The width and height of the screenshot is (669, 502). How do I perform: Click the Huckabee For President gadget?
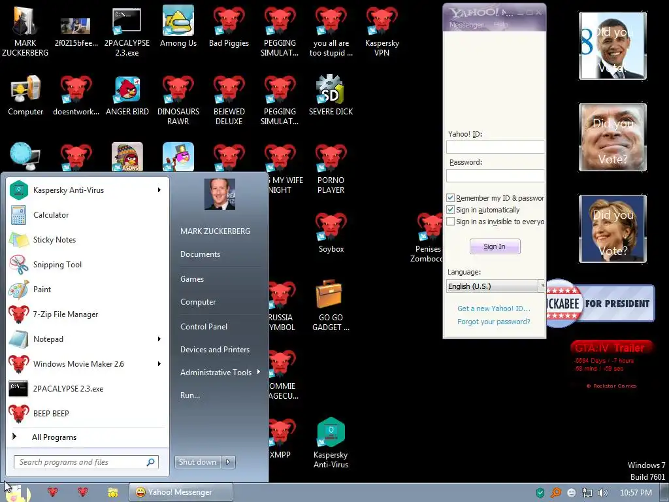point(600,303)
